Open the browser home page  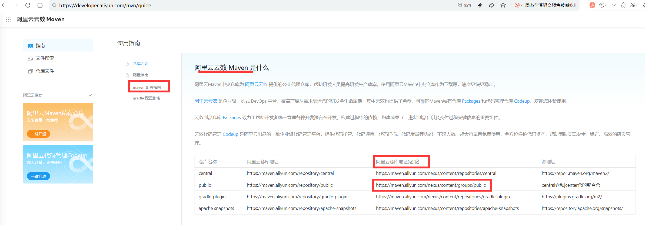click(40, 5)
